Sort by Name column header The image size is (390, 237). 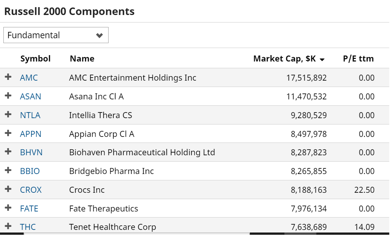[x=82, y=58]
